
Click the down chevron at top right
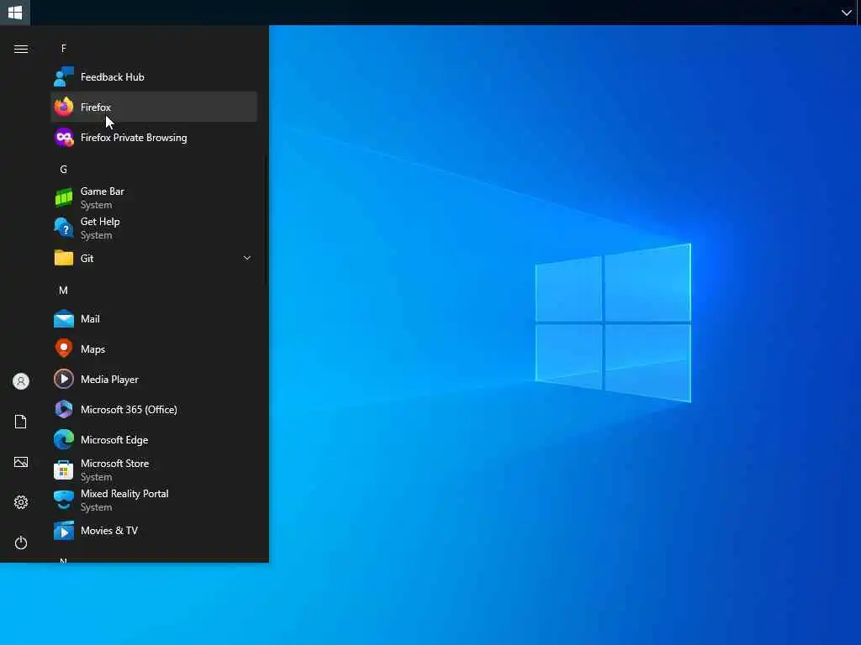coord(846,12)
